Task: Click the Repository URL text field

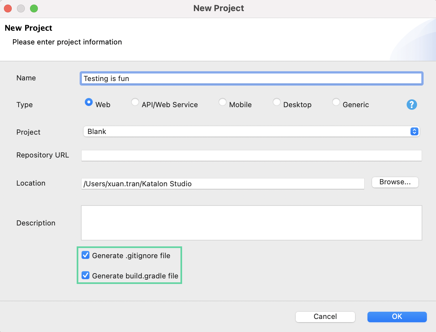Action: point(251,156)
